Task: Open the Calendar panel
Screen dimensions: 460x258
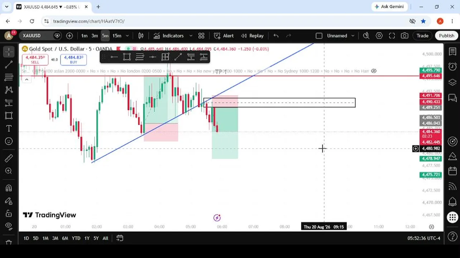Action: 452,171
